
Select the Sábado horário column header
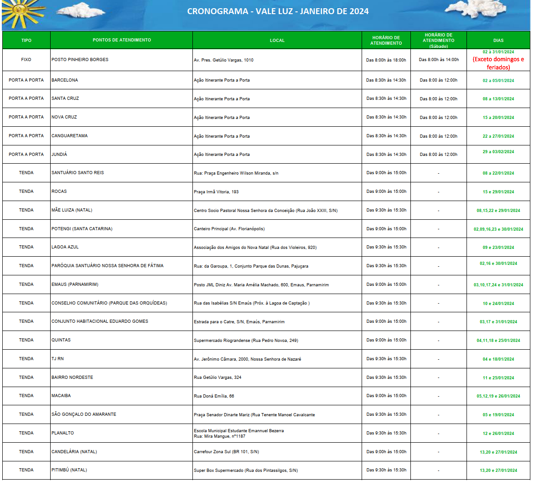coord(438,40)
